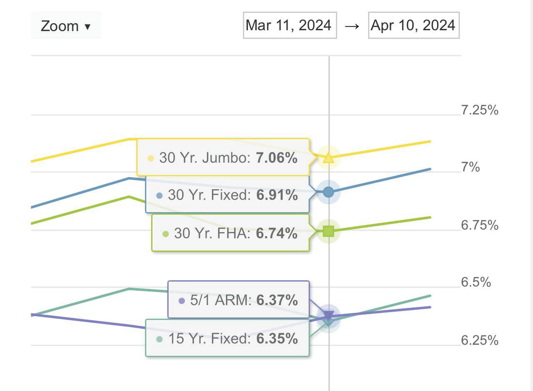Click the 5/1 ARM 6.37% tooltip
This screenshot has width=533, height=391.
coord(239,300)
